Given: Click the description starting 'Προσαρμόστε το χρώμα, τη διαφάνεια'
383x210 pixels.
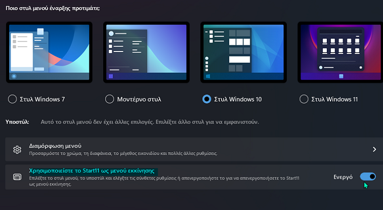Looking at the screenshot, I should point(123,153).
